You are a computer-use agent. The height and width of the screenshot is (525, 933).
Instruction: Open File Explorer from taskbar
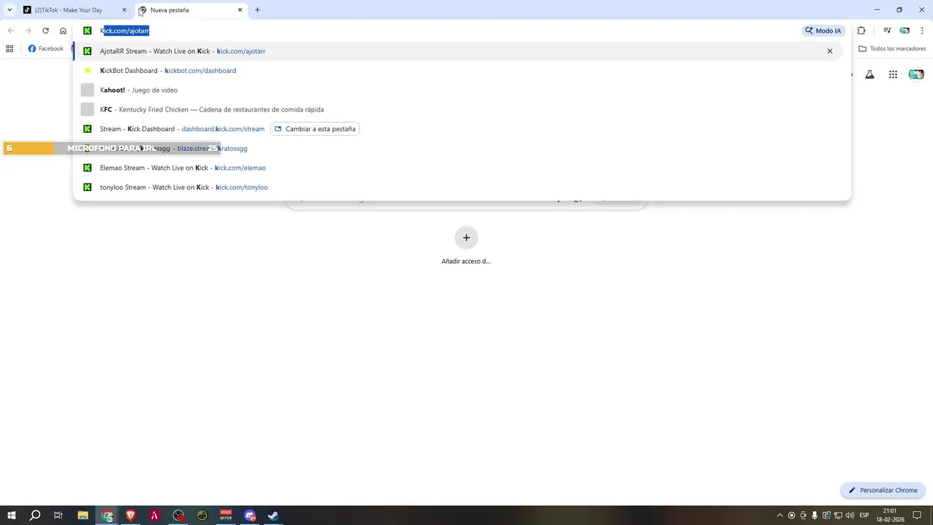(x=82, y=516)
